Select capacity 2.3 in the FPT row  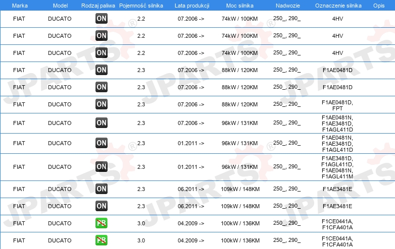click(141, 104)
